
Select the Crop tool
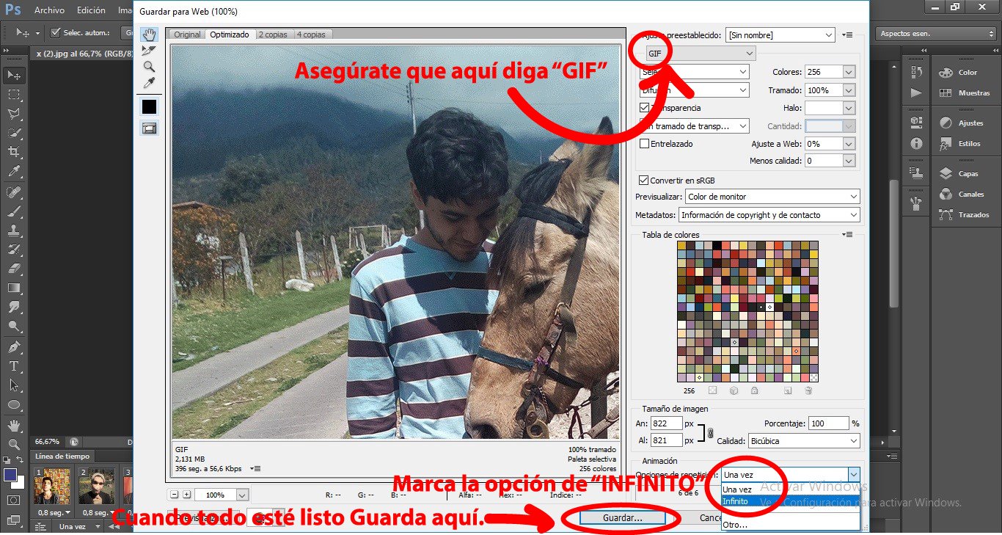[x=13, y=152]
